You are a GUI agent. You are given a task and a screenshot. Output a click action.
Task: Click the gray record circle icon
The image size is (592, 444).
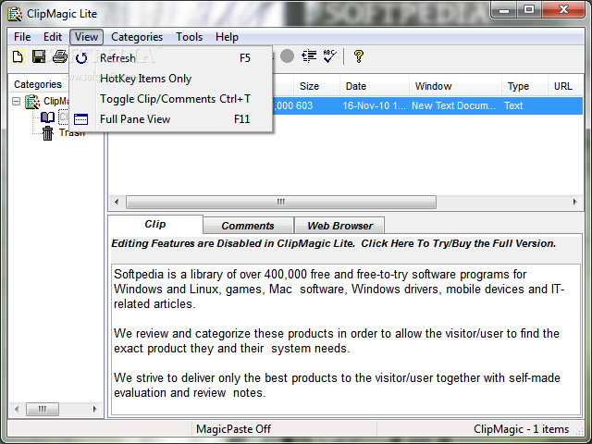pyautogui.click(x=287, y=56)
